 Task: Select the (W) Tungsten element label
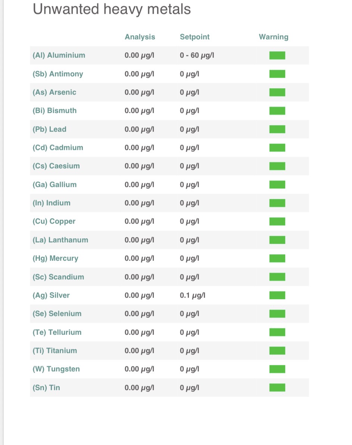click(x=56, y=369)
